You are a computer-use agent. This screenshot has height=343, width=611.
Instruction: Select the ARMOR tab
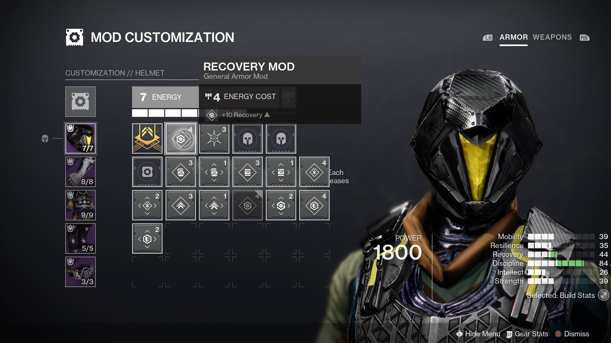pos(513,37)
